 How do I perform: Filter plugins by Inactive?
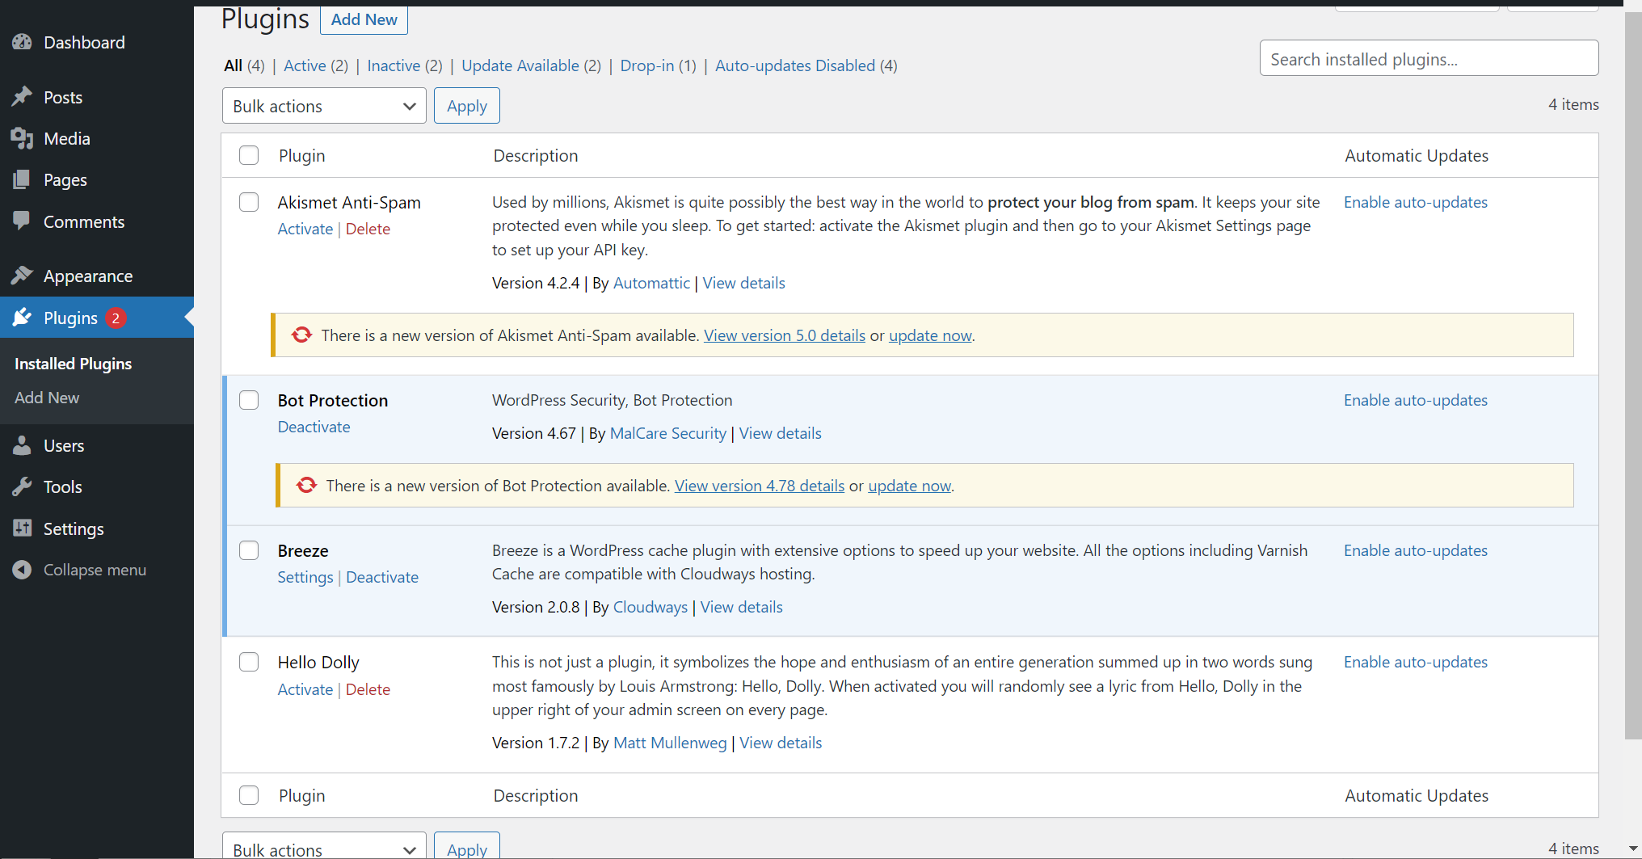coord(394,65)
